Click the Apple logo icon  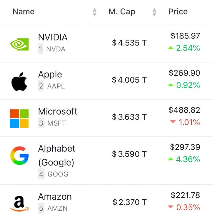tap(19, 81)
